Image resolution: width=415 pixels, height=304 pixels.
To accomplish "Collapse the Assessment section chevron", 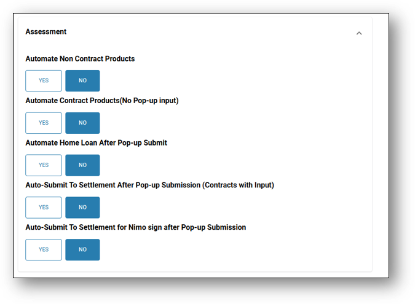I will click(359, 33).
